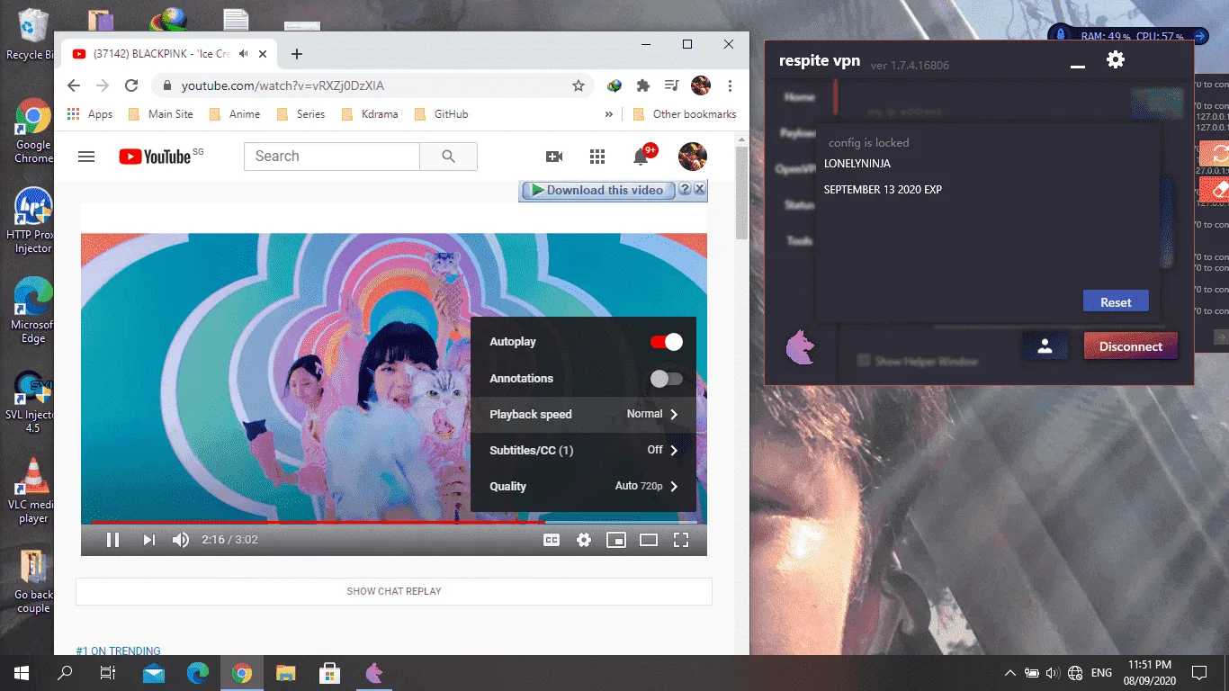Click Disconnect in respite vpn

1131,346
